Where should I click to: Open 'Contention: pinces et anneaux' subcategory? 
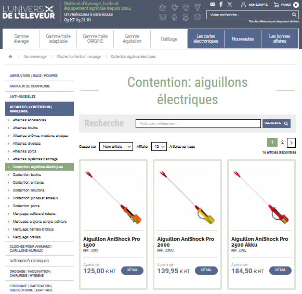35,198
